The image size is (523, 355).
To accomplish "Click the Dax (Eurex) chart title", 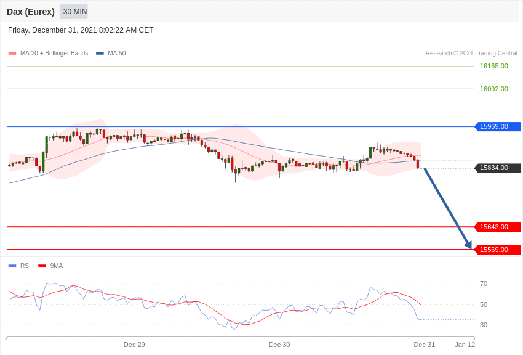I will [x=31, y=12].
